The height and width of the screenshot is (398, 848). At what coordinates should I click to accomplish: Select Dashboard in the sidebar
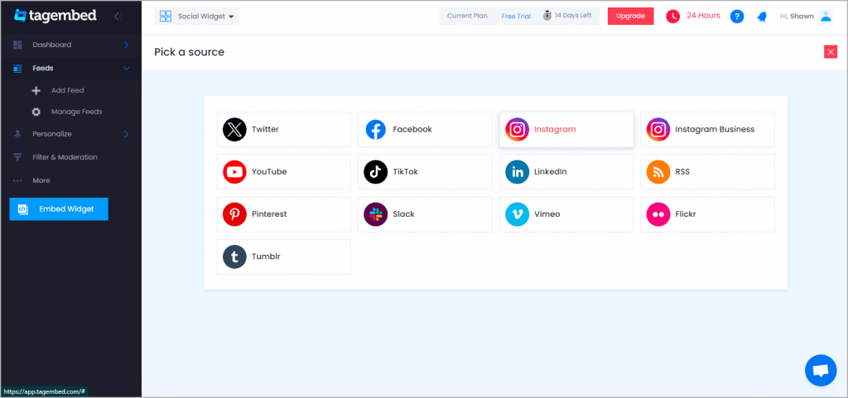click(71, 45)
